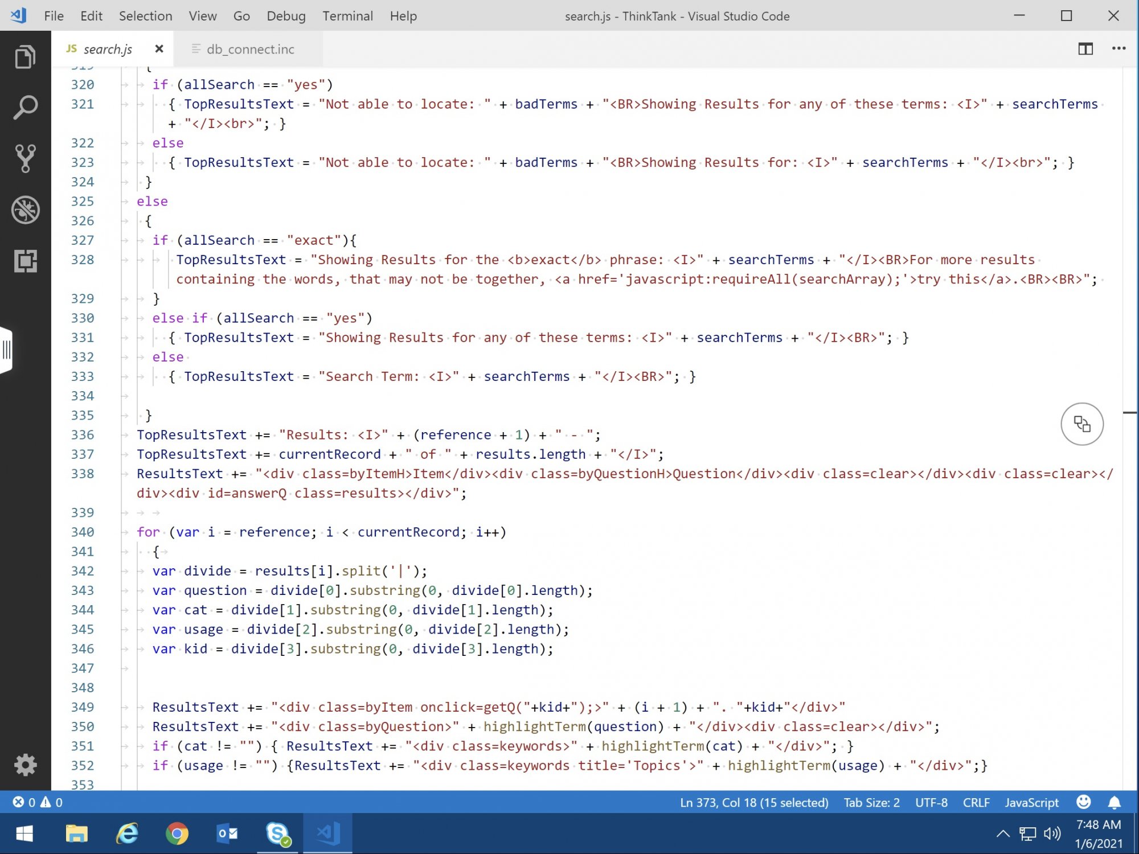Click the feedback smiley in status bar

point(1083,802)
